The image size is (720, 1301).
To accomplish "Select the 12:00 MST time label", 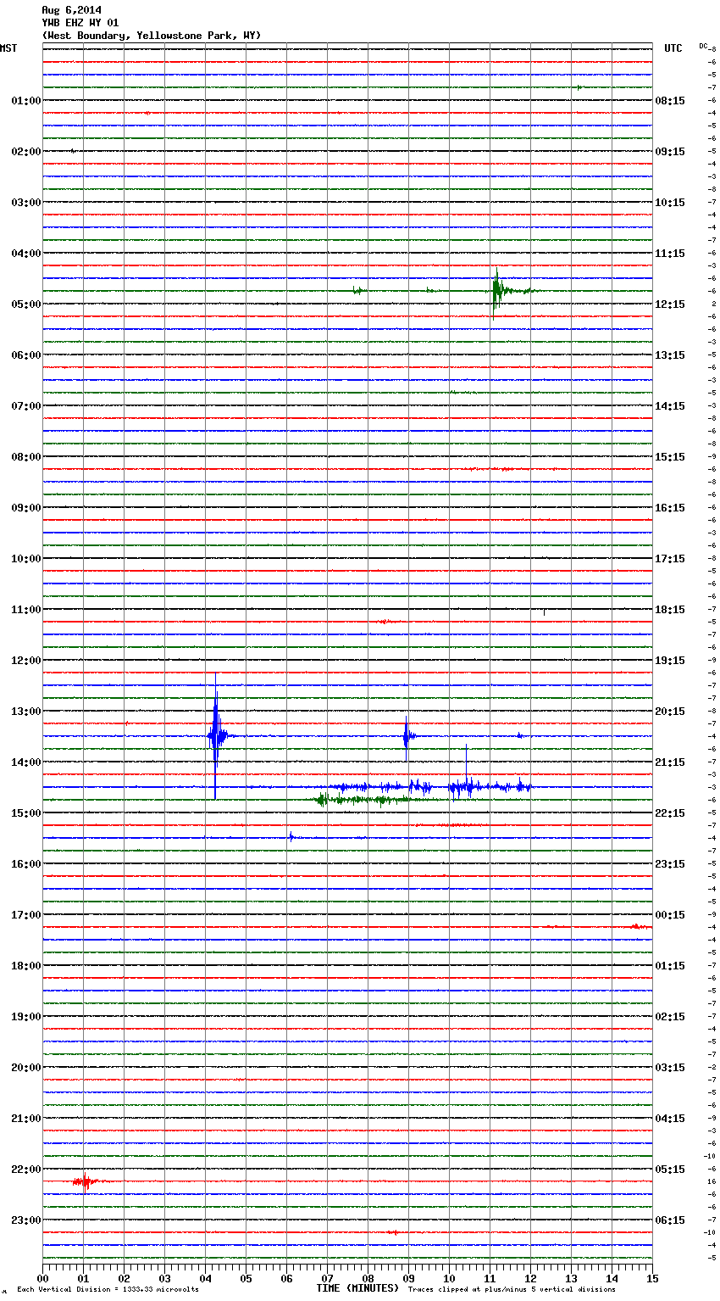I will tap(26, 660).
